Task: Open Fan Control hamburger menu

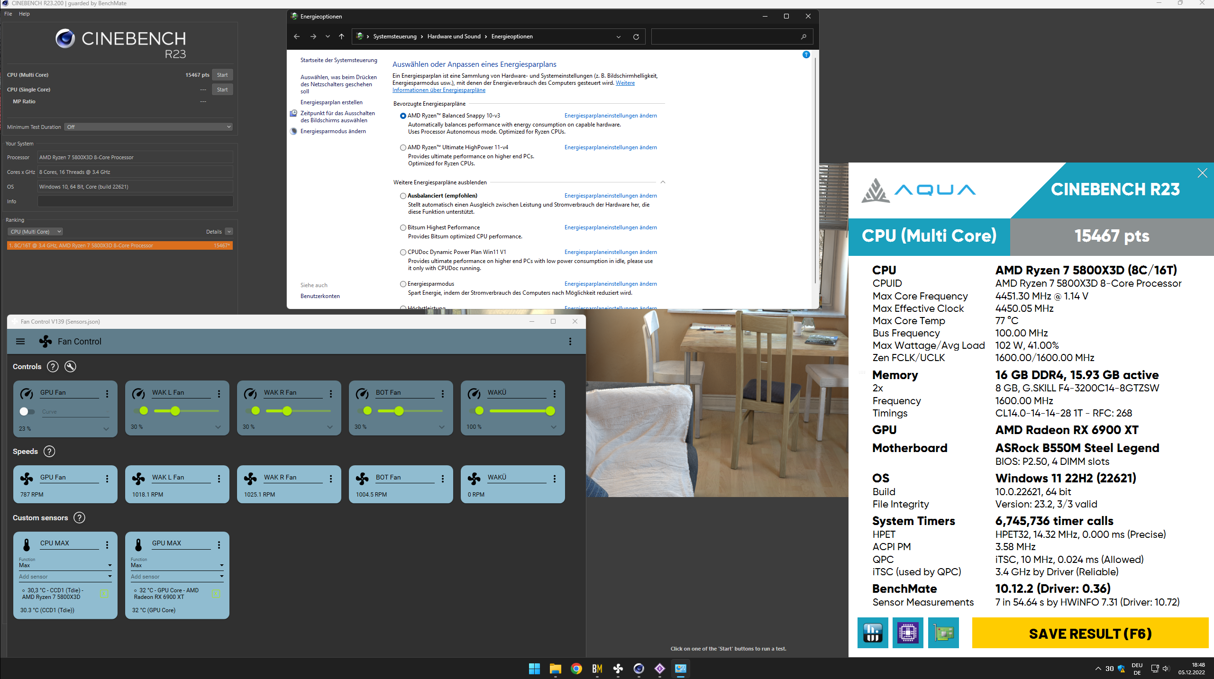Action: 20,341
